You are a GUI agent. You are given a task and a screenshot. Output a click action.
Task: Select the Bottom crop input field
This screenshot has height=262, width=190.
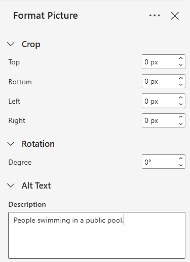click(157, 81)
